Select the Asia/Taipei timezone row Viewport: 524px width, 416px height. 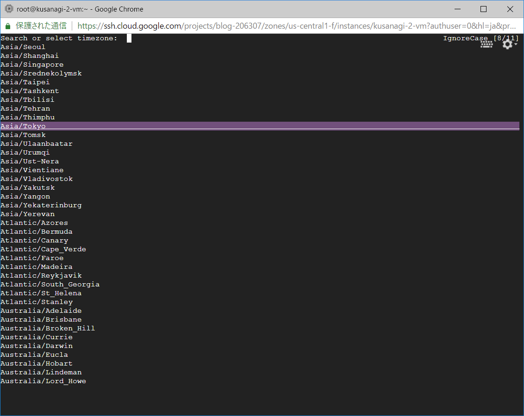[25, 82]
